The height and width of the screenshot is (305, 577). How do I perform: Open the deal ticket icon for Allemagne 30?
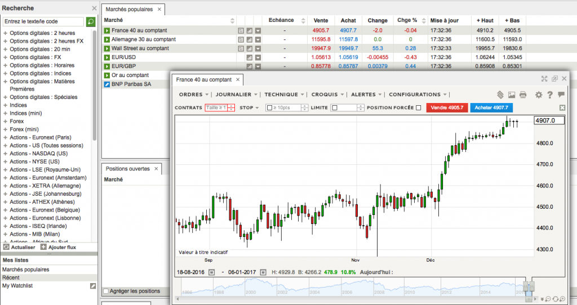point(241,39)
